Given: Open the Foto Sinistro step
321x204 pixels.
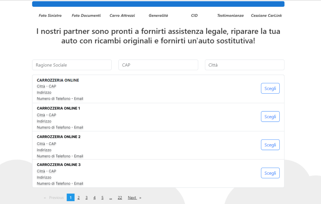Looking at the screenshot, I should 50,16.
